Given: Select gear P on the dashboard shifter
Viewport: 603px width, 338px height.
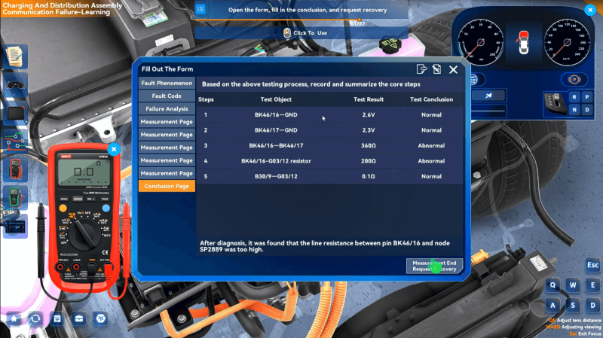Looking at the screenshot, I should point(587,97).
